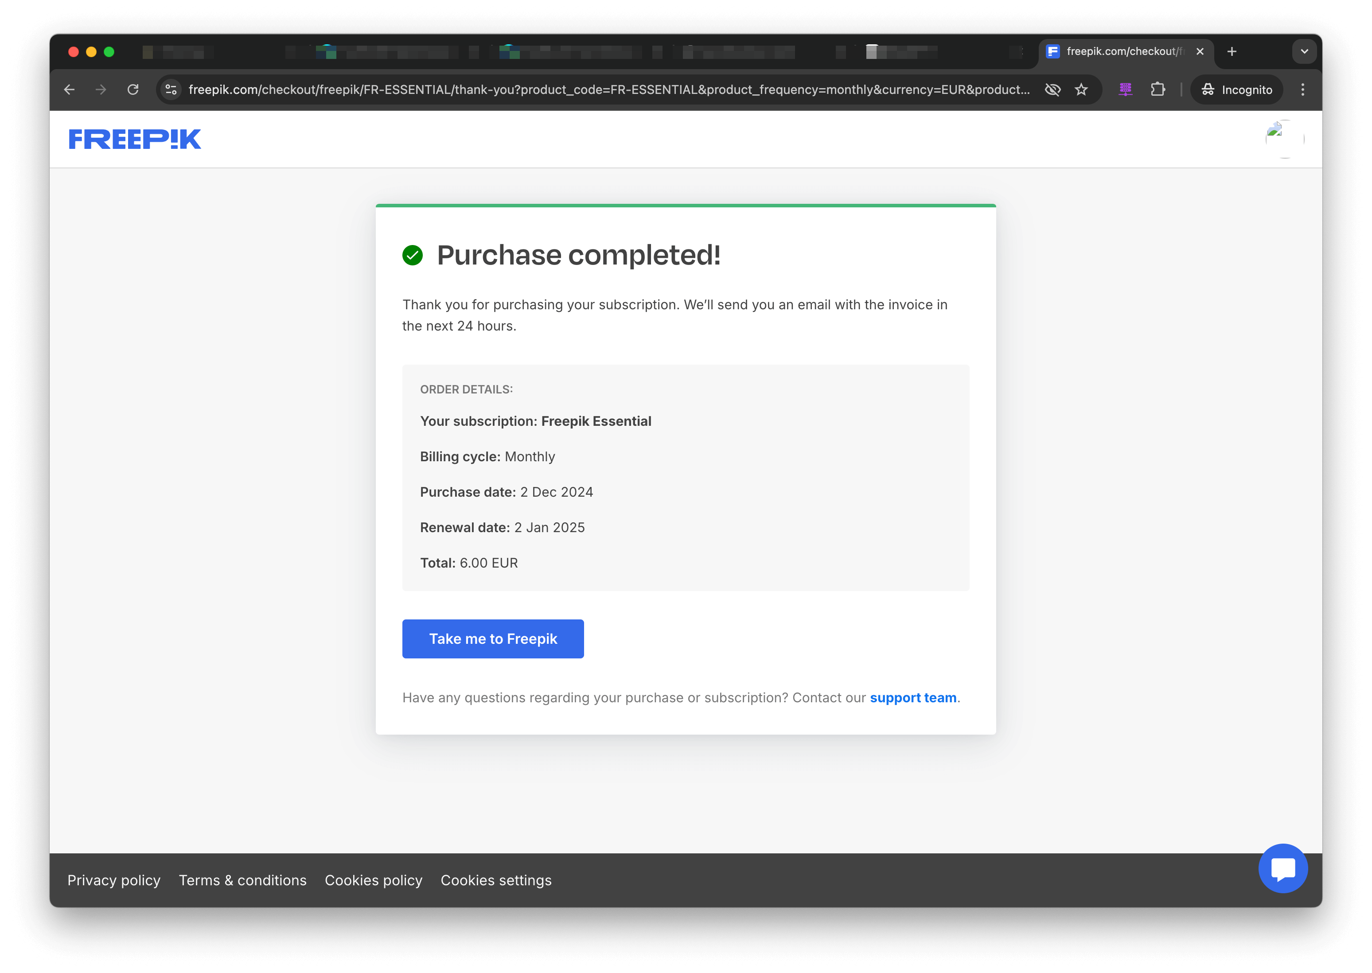Open the support team link
This screenshot has height=973, width=1372.
coord(913,697)
